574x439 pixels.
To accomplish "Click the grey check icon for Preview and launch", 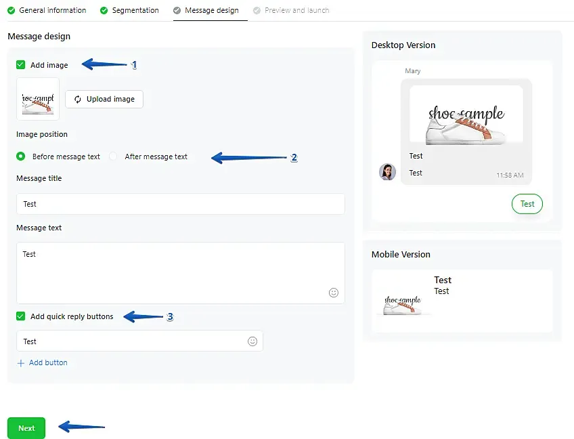I will (257, 10).
